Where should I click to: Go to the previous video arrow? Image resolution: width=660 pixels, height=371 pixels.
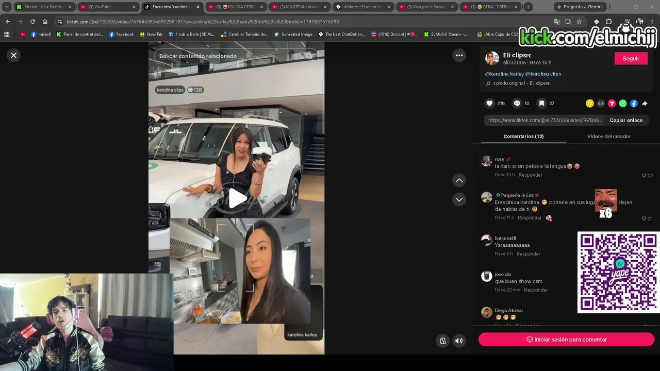pyautogui.click(x=459, y=180)
